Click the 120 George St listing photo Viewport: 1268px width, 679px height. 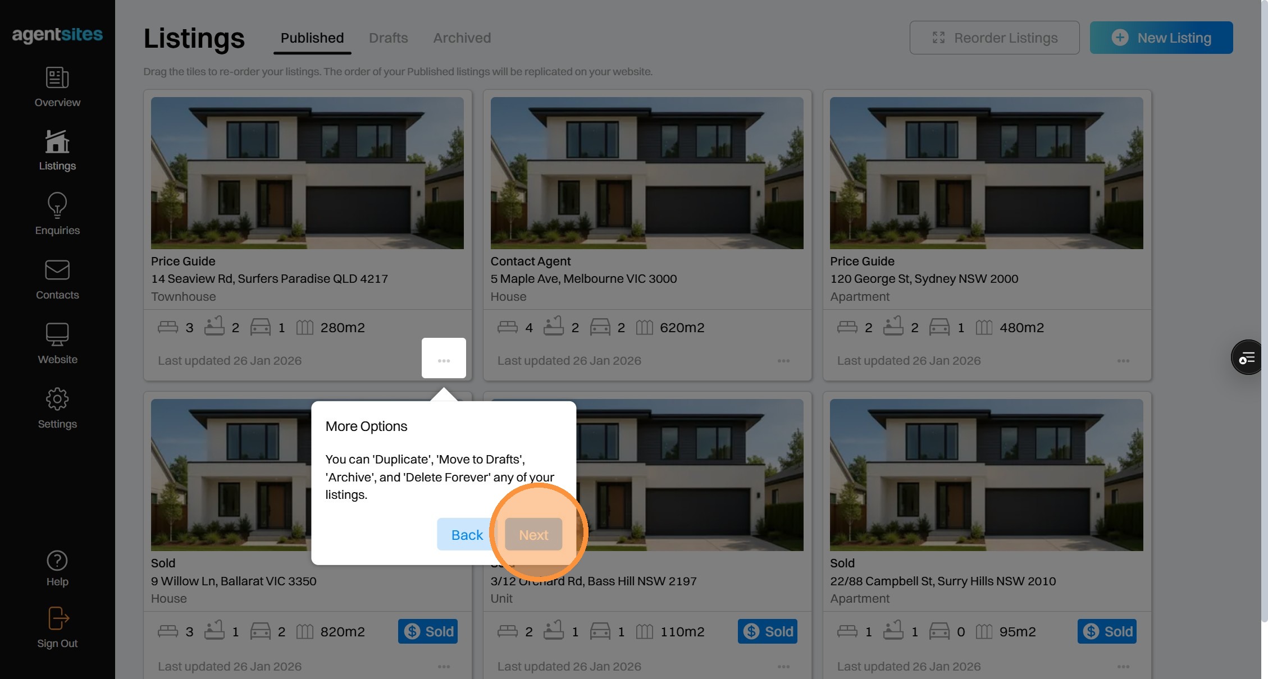point(986,173)
